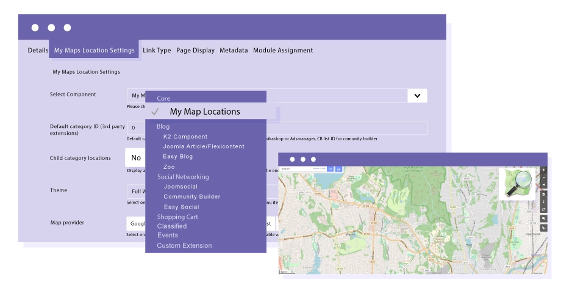Go to the Metadata tab
This screenshot has height=305, width=561.
(234, 51)
